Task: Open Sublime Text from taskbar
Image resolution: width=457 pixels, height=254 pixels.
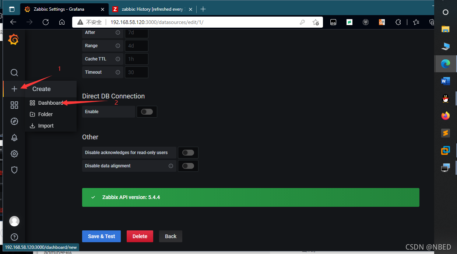Action: click(445, 133)
